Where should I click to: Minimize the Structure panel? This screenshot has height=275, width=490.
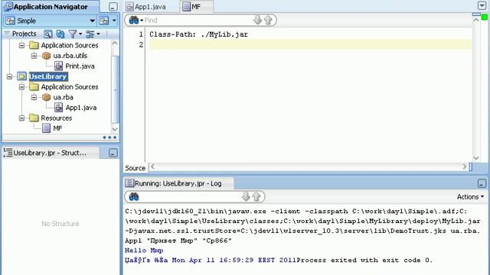coord(113,153)
